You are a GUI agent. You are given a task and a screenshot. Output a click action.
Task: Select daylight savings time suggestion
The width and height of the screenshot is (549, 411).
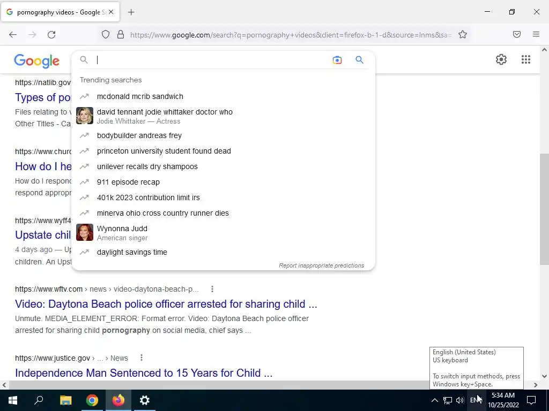[x=223, y=253]
